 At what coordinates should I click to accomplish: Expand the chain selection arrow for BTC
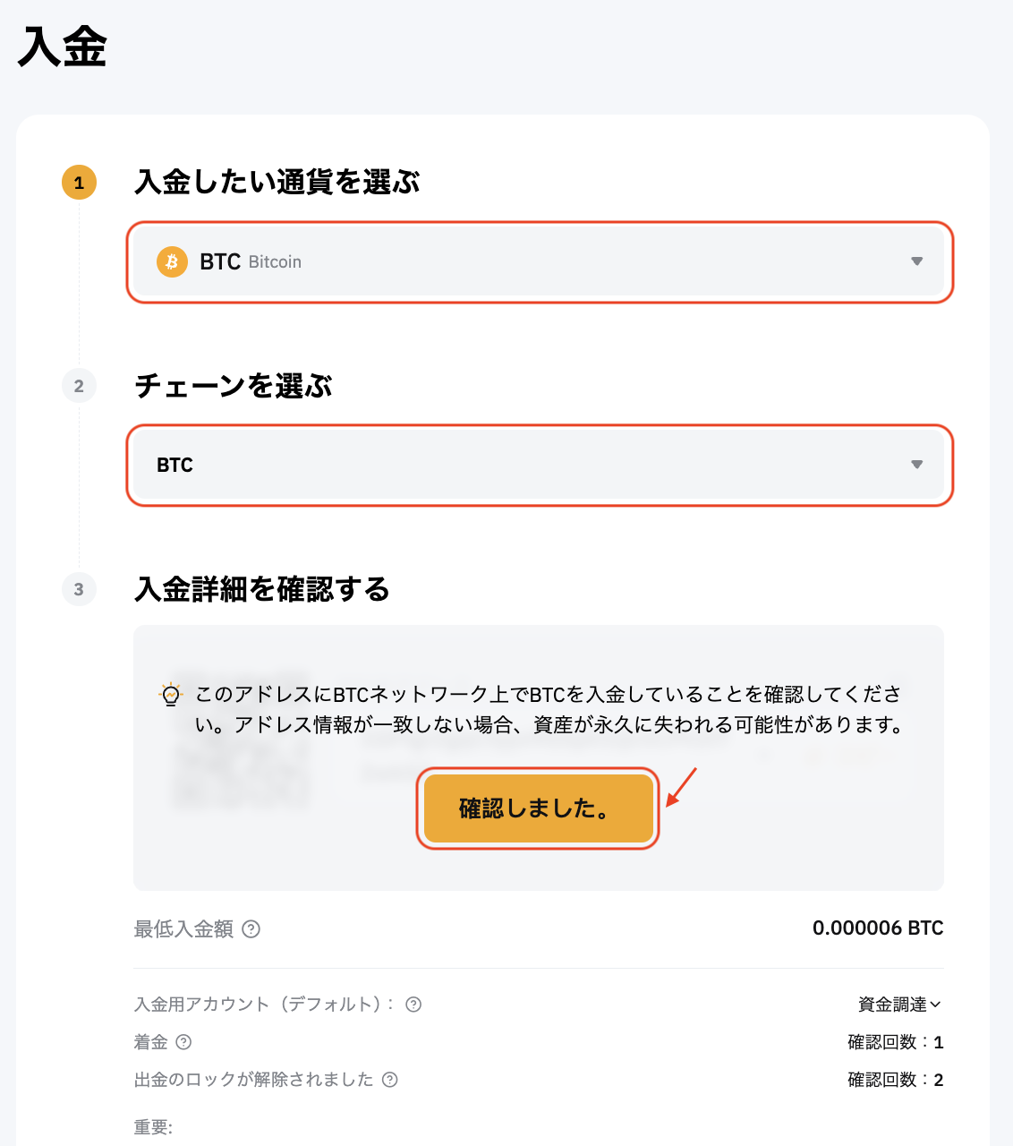(916, 465)
